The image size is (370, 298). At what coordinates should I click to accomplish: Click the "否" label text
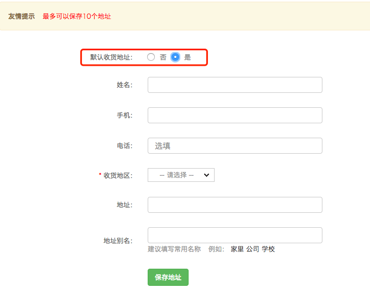tap(163, 57)
